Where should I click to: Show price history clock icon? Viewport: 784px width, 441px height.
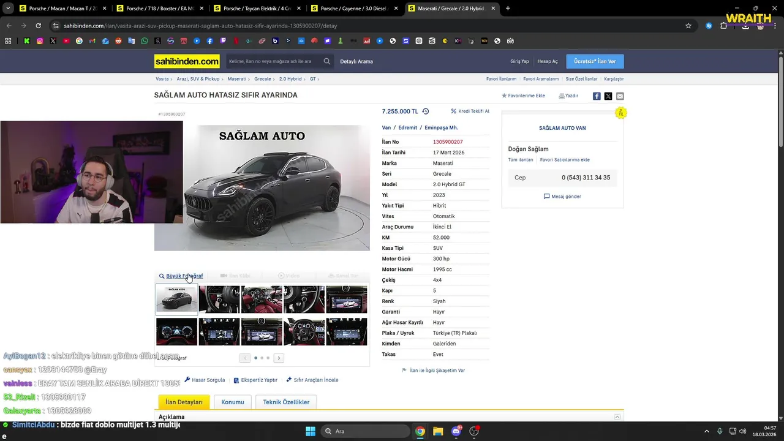[426, 111]
